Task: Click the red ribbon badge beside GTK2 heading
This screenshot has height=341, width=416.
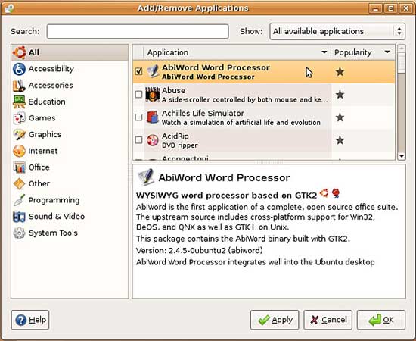Action: click(x=336, y=193)
